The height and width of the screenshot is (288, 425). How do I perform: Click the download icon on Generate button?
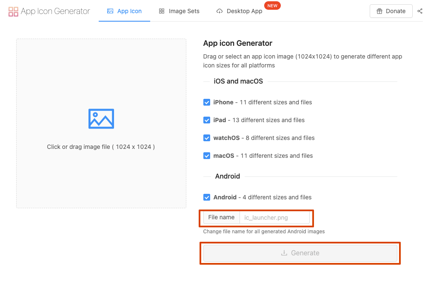click(284, 253)
